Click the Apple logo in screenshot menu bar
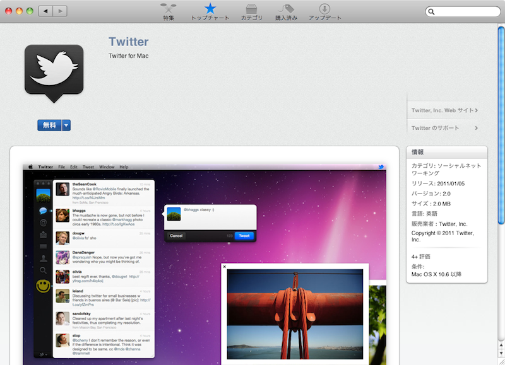Viewport: 505px width, 365px height. click(x=30, y=167)
